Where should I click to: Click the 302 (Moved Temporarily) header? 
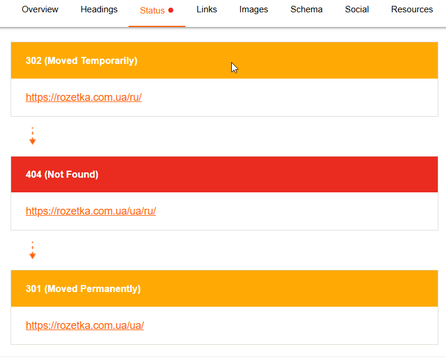224,60
